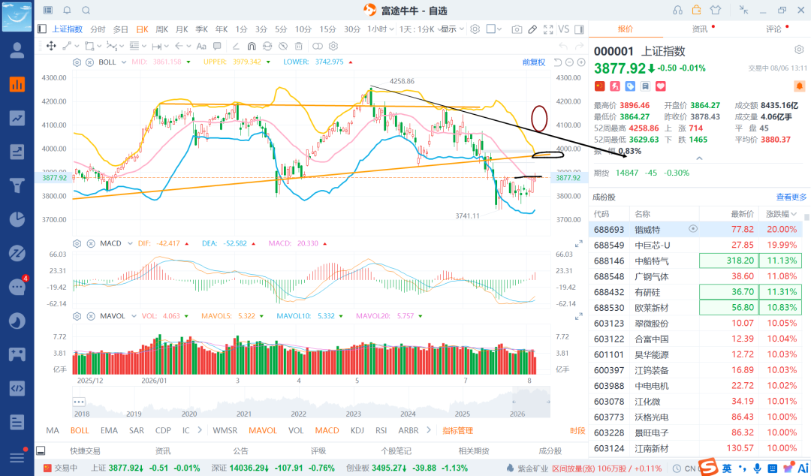Toggle the right side panel icon

(x=579, y=29)
